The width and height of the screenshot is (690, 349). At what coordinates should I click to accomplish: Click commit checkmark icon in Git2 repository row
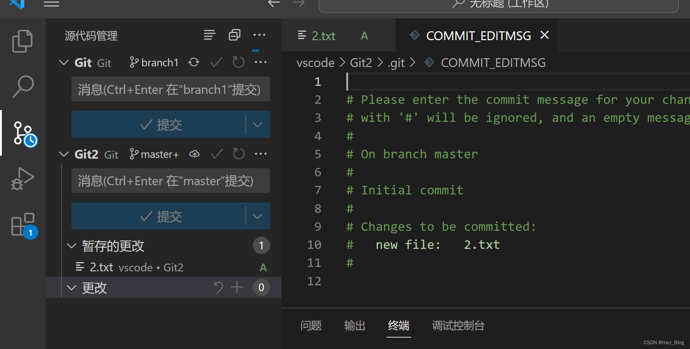click(217, 154)
